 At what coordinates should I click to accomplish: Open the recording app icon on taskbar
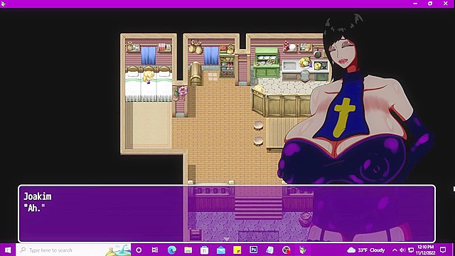click(x=286, y=250)
